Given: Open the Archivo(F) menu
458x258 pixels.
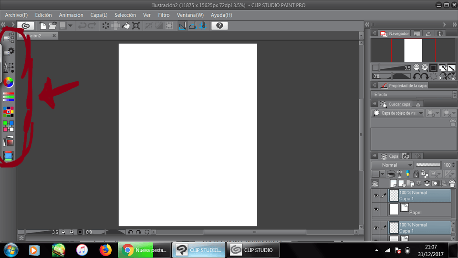Looking at the screenshot, I should [16, 15].
